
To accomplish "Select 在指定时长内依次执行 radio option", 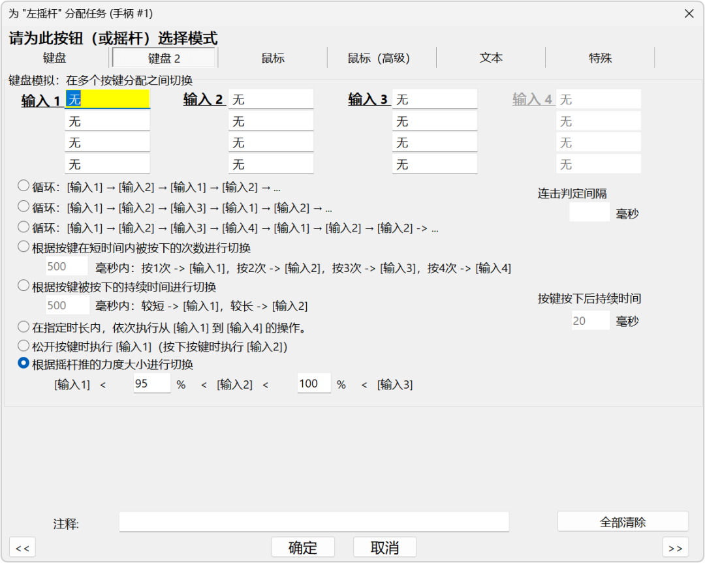I will point(23,327).
